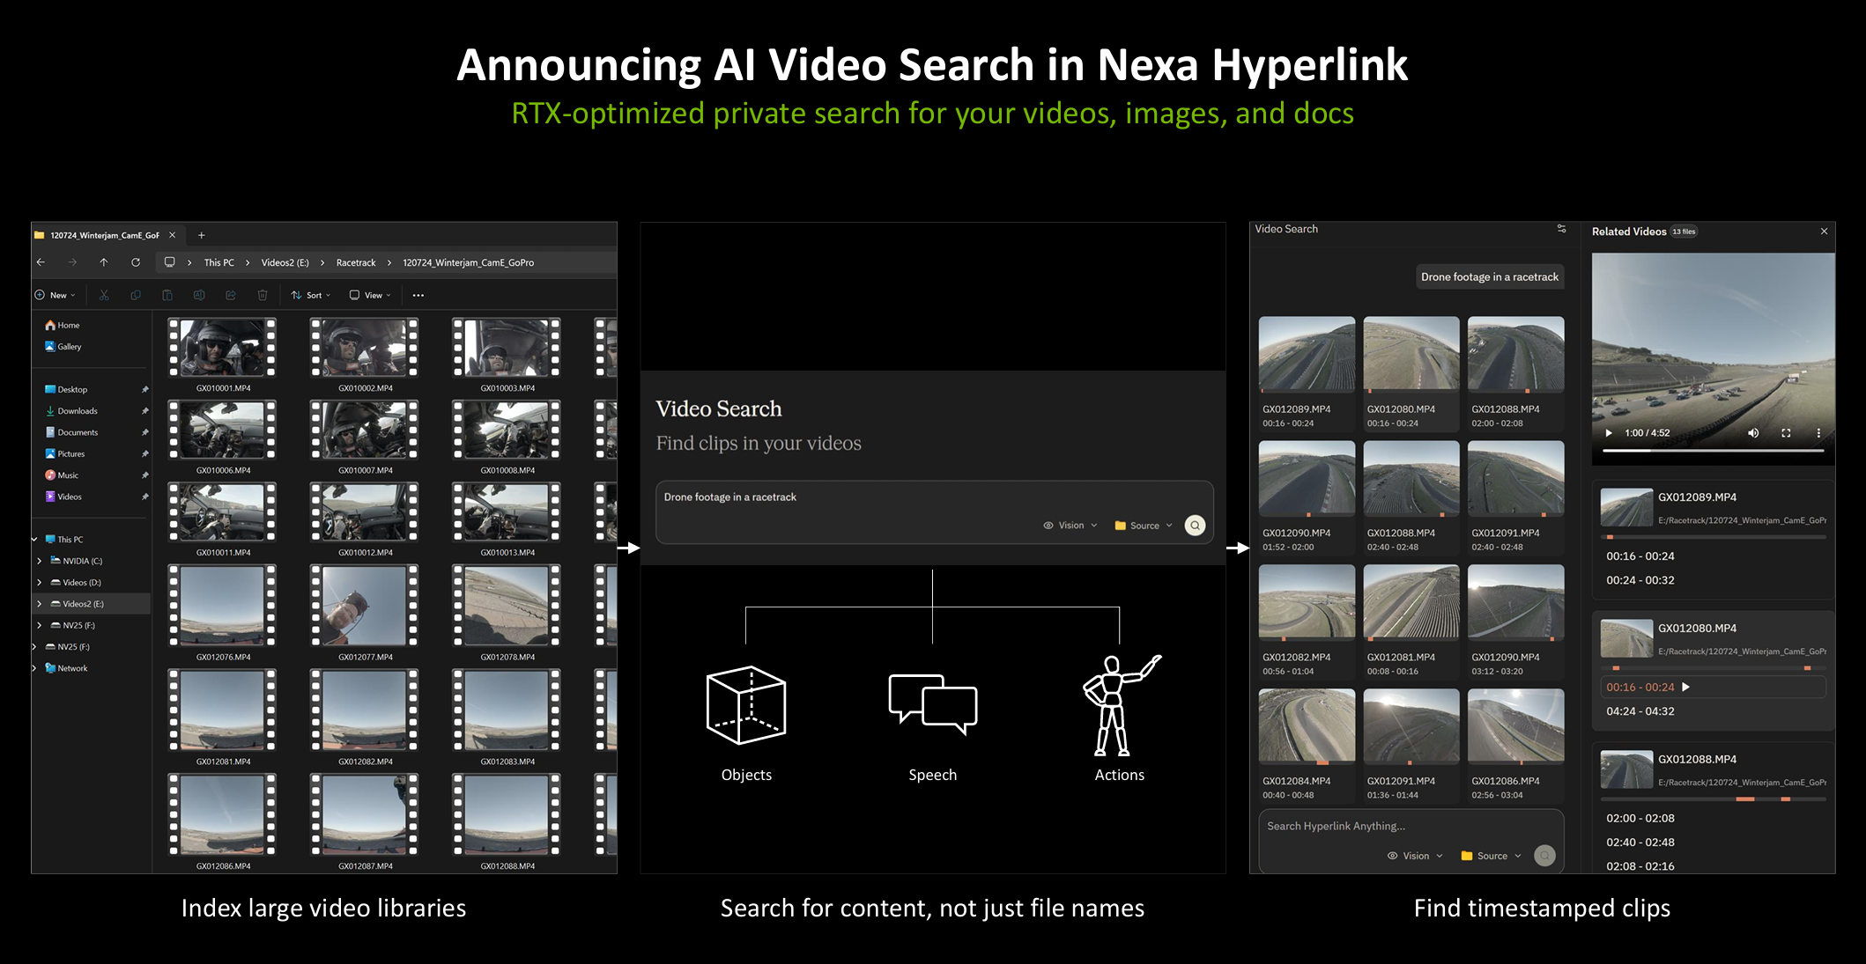Play the related video preview
The width and height of the screenshot is (1866, 964).
[1609, 433]
